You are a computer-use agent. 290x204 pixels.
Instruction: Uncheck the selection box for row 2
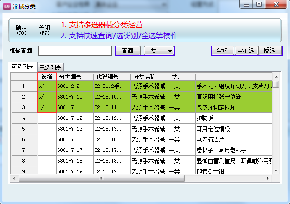(46, 97)
